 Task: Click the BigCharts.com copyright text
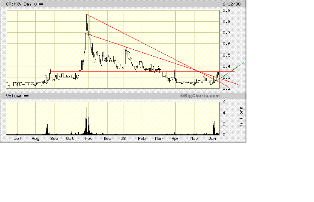(x=200, y=96)
